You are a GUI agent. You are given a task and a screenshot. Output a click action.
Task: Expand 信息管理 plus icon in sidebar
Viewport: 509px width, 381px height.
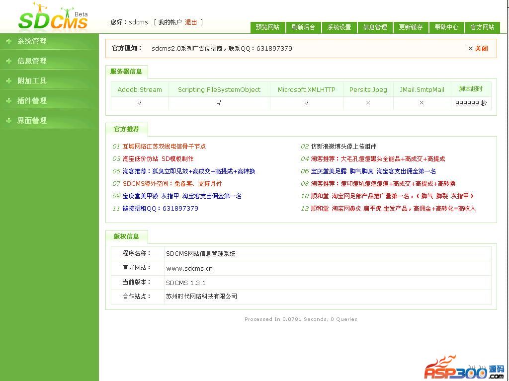point(9,61)
